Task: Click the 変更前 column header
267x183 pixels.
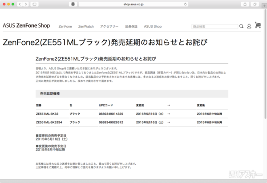Action: pos(140,105)
